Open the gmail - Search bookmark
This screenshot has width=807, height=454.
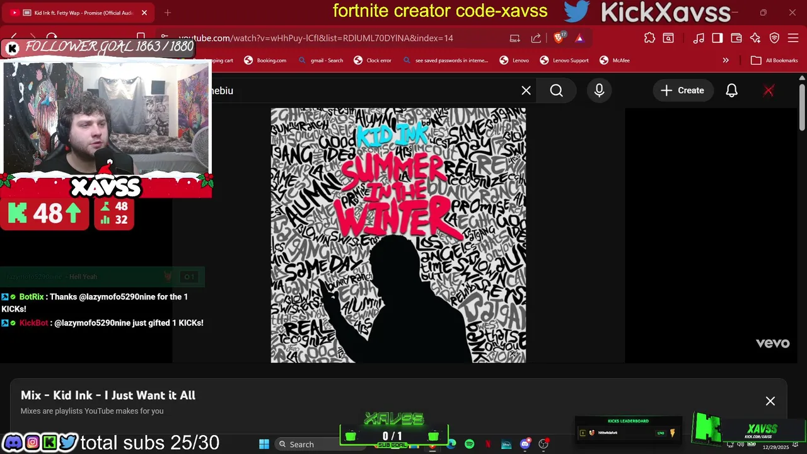(320, 61)
